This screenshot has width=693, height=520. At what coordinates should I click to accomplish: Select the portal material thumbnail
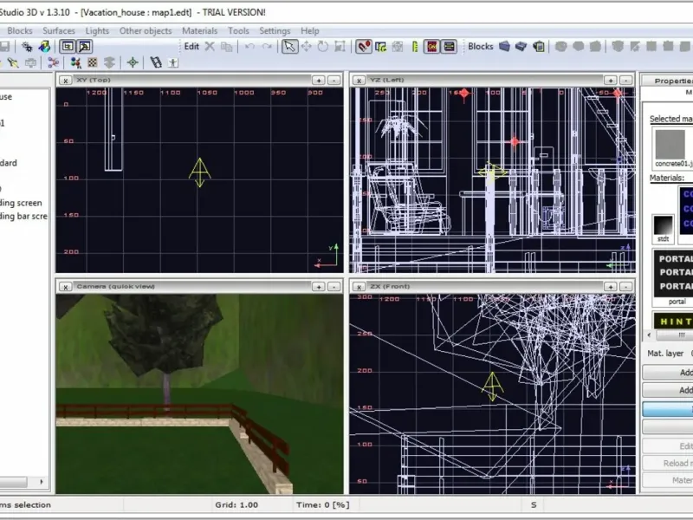677,273
